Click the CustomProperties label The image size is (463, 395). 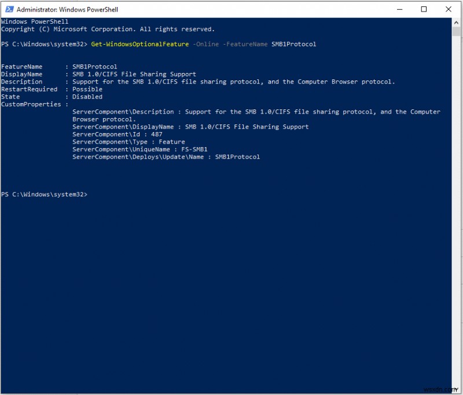31,104
